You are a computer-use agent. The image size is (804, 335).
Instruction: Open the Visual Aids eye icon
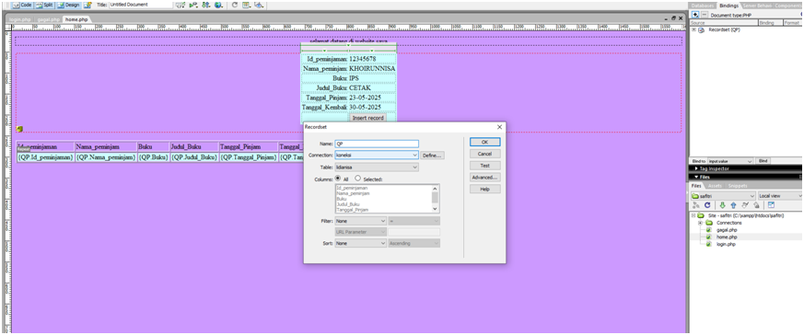[259, 5]
